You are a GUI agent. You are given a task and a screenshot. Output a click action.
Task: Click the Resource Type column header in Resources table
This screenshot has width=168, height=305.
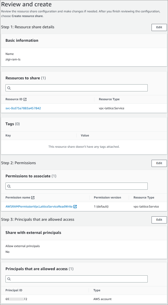tap(109, 99)
